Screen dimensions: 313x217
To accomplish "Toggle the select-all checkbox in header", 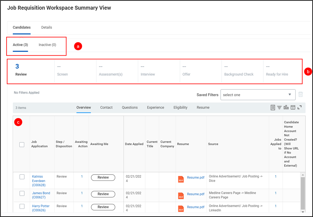I will (x=22, y=144).
